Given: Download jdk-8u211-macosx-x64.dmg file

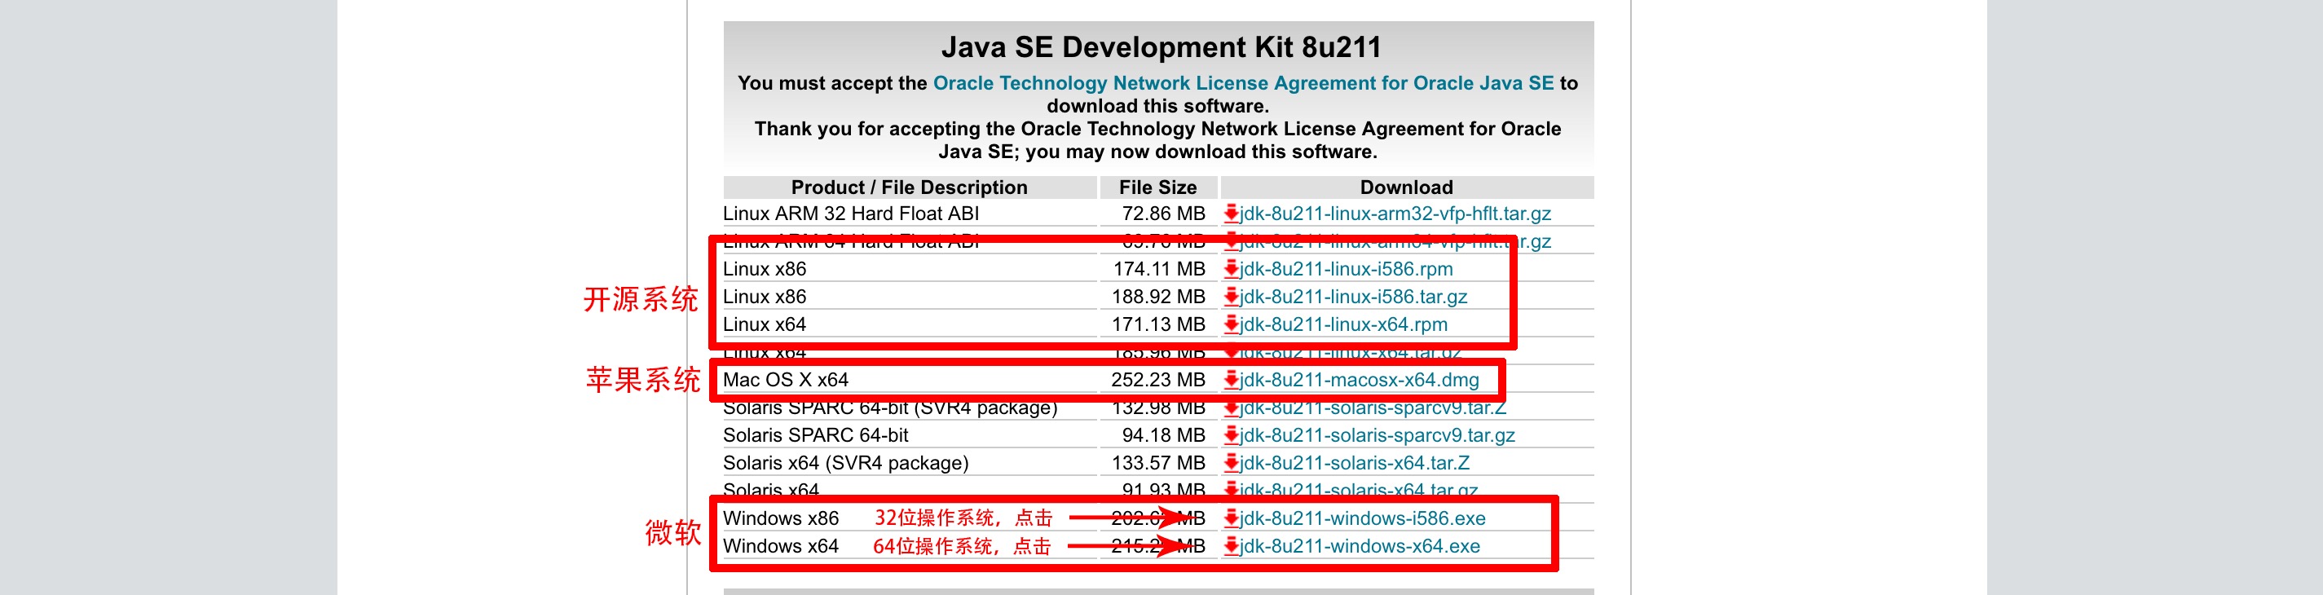Looking at the screenshot, I should point(1359,380).
